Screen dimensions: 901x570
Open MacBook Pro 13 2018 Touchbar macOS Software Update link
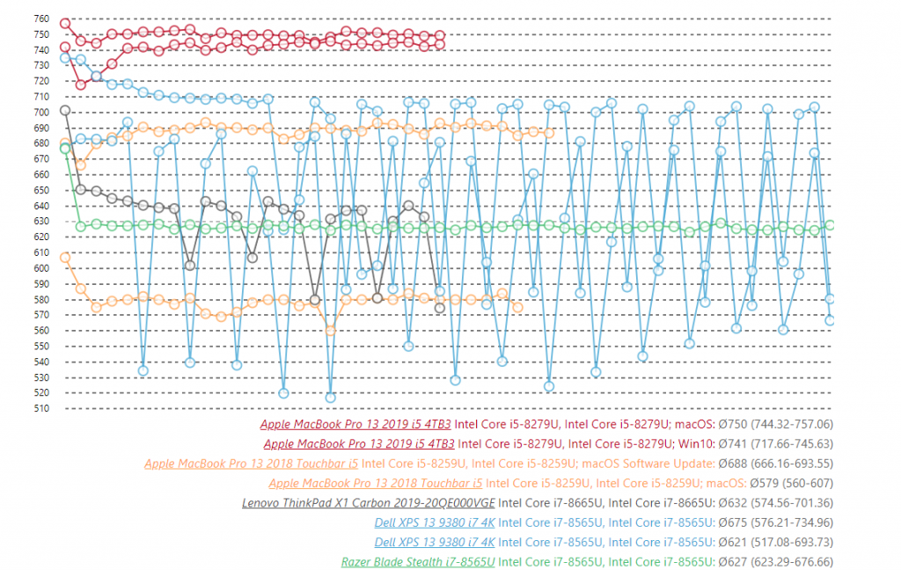click(x=251, y=464)
